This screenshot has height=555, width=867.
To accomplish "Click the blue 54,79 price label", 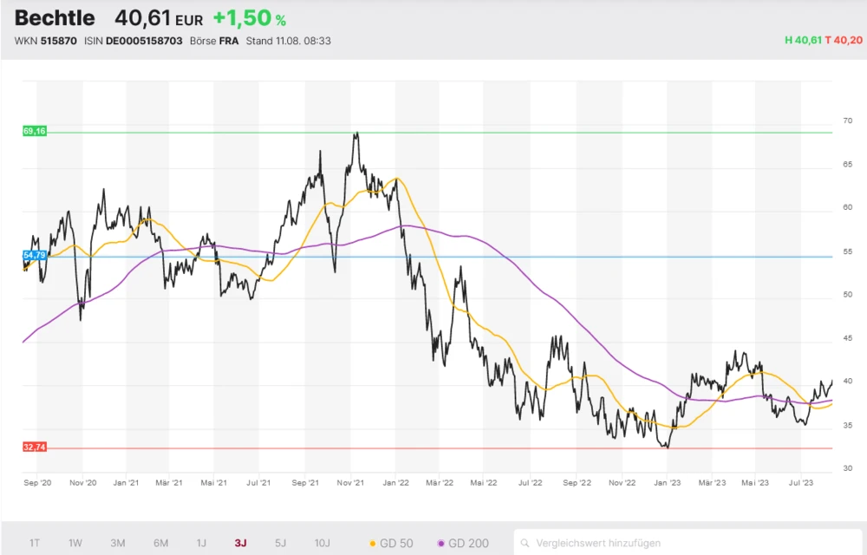I will [35, 255].
